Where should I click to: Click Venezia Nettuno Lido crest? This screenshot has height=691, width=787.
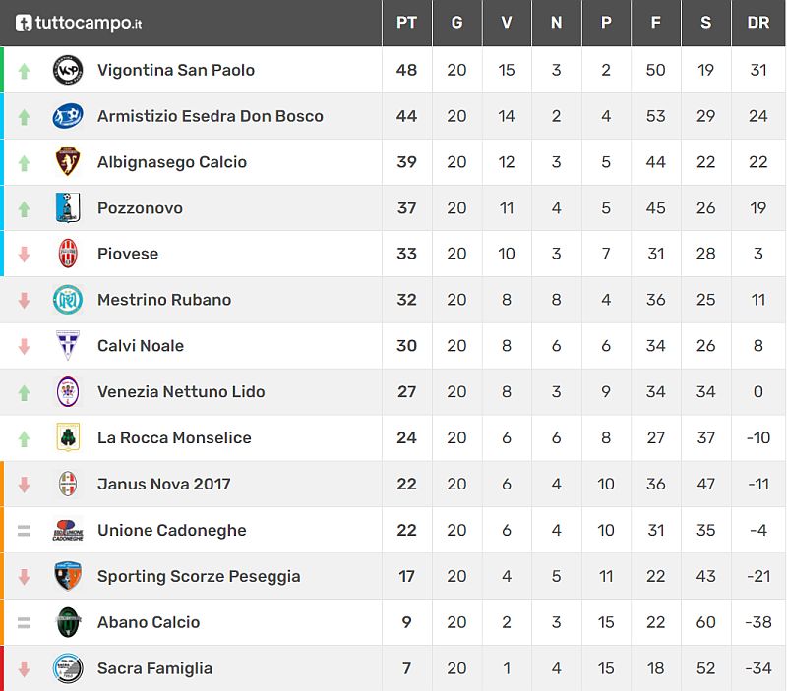[68, 392]
